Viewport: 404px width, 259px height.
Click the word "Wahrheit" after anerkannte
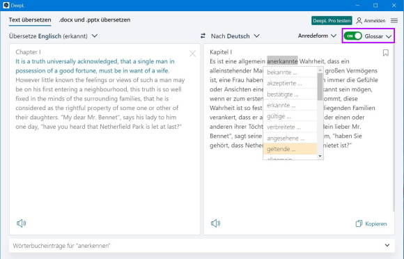click(x=312, y=61)
